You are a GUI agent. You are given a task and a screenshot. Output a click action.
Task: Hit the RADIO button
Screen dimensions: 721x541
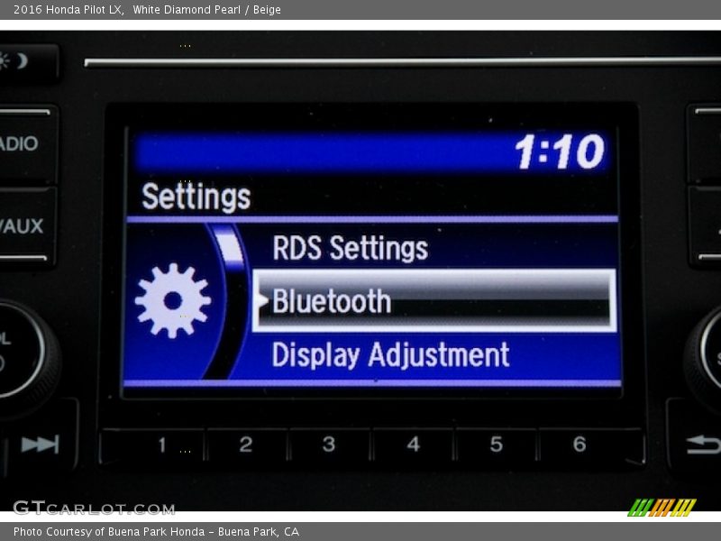27,144
